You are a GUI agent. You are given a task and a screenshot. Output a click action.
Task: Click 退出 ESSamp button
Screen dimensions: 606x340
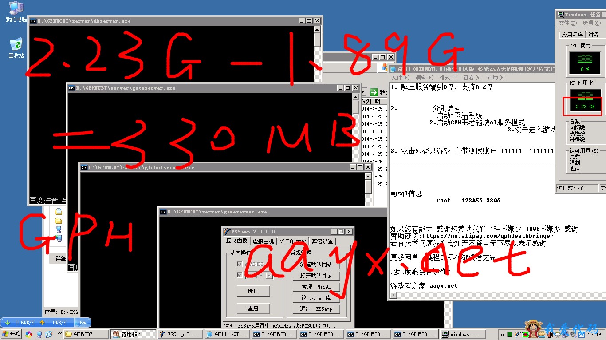(316, 309)
